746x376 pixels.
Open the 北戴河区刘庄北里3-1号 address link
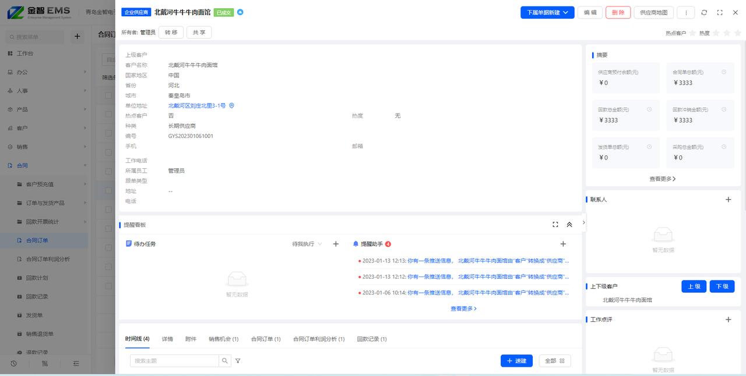pyautogui.click(x=197, y=105)
